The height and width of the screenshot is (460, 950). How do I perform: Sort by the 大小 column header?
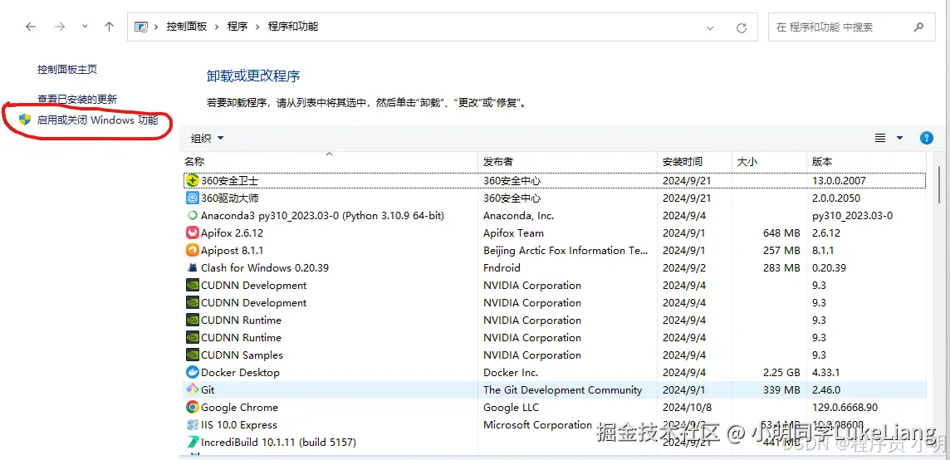coord(770,162)
